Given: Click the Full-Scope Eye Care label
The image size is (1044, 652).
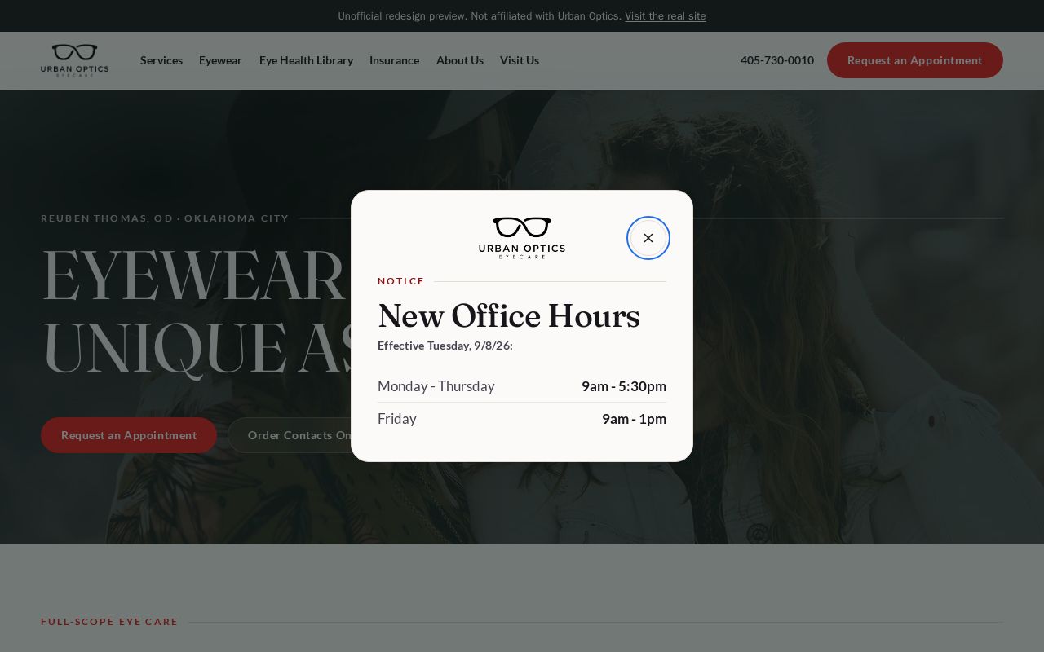Looking at the screenshot, I should tap(109, 622).
